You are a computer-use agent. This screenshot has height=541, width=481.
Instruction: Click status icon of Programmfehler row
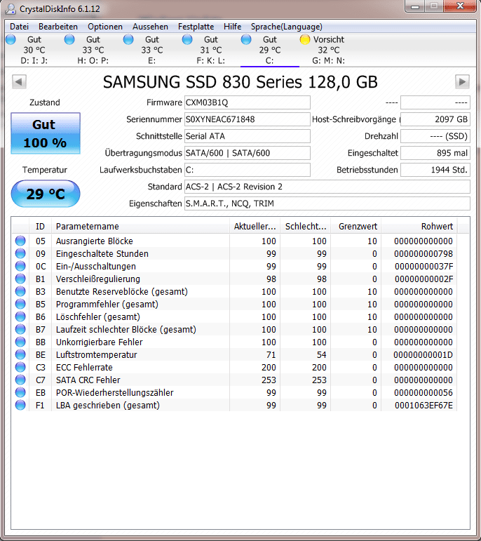click(20, 304)
